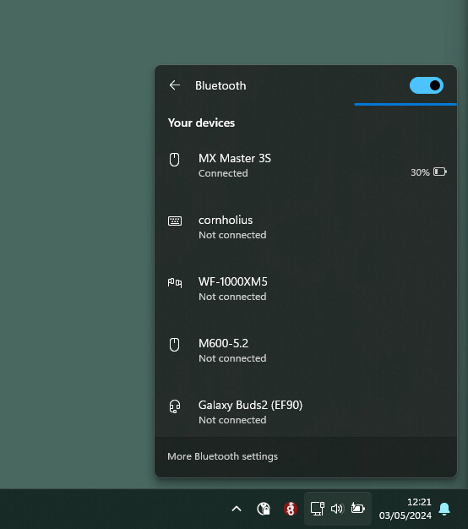Select the cornholius keyboard icon
Image resolution: width=468 pixels, height=529 pixels.
click(175, 221)
